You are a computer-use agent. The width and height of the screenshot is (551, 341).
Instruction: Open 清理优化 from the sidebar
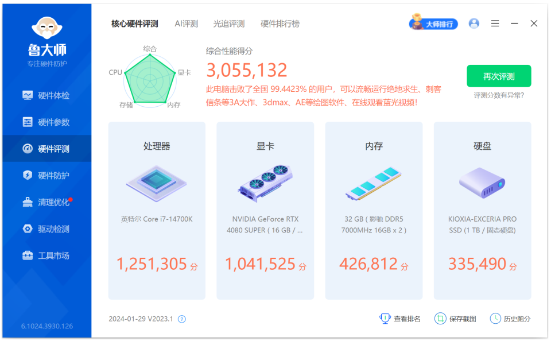coord(46,202)
